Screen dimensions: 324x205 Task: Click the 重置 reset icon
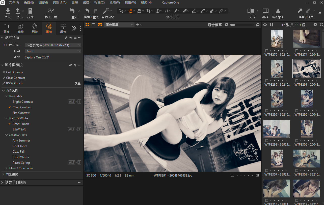pos(73,11)
